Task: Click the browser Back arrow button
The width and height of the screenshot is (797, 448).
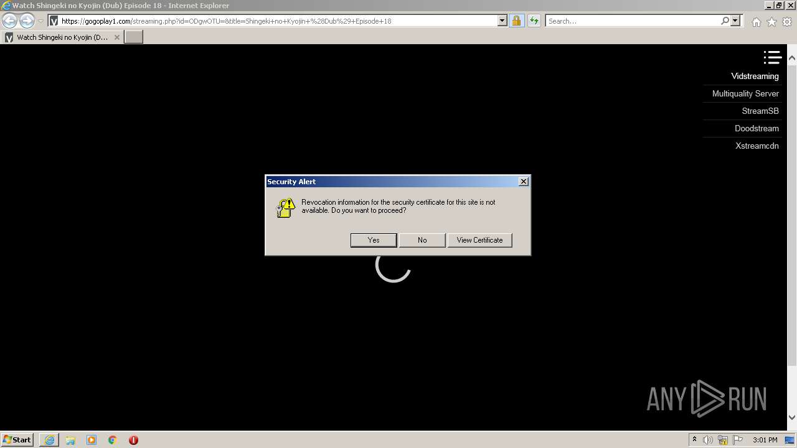Action: [x=10, y=21]
